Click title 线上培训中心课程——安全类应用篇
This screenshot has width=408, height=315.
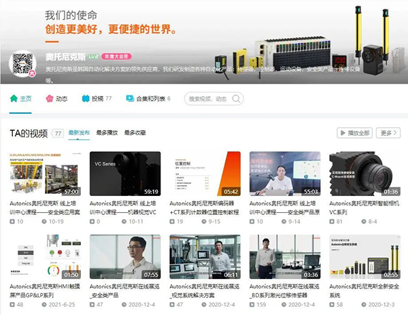[x=45, y=208]
